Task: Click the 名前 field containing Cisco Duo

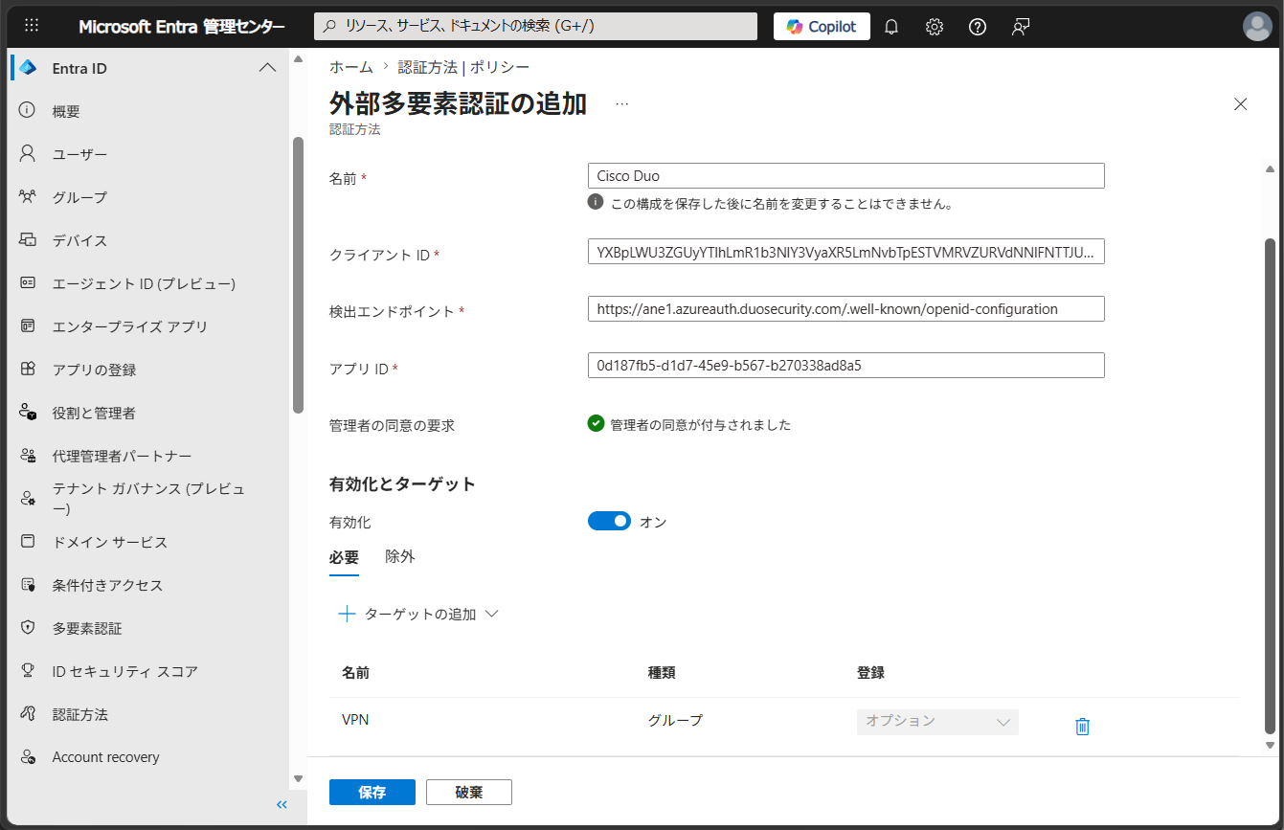Action: coord(846,176)
